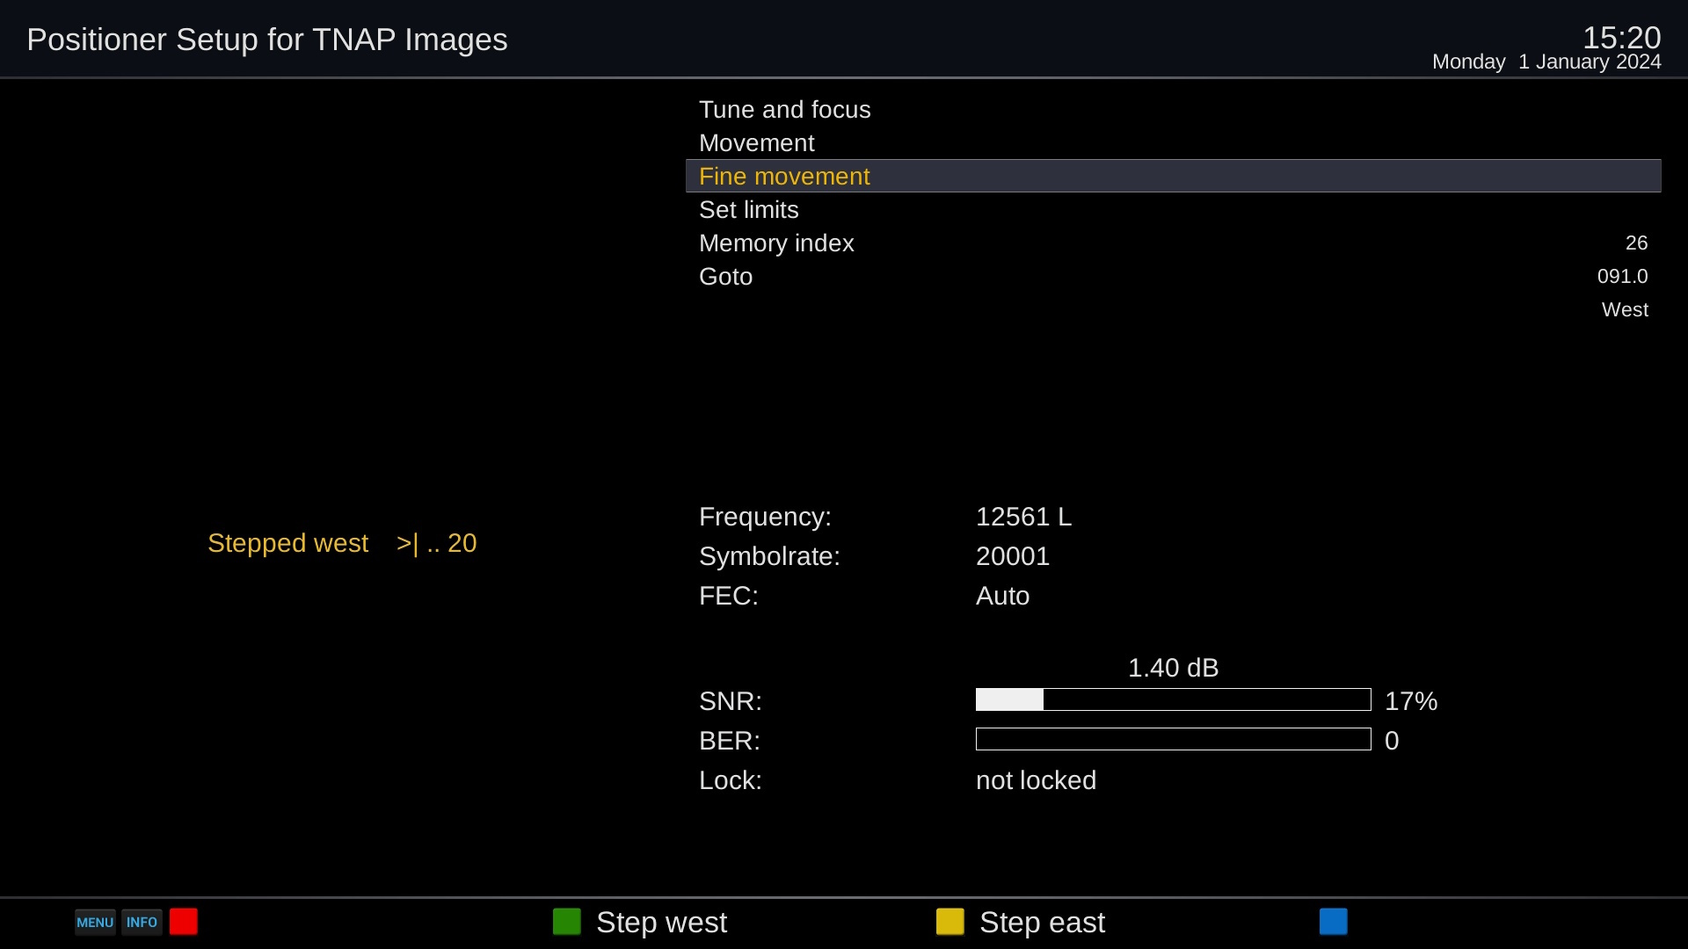
Task: Click the red color button
Action: point(184,922)
